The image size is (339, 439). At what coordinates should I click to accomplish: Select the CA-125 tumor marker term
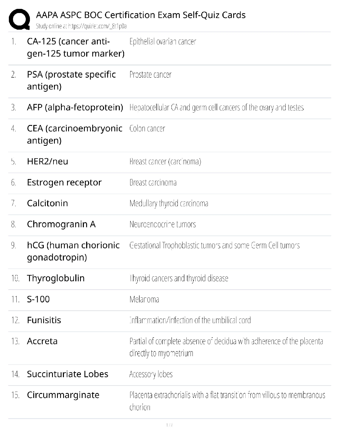[75, 47]
